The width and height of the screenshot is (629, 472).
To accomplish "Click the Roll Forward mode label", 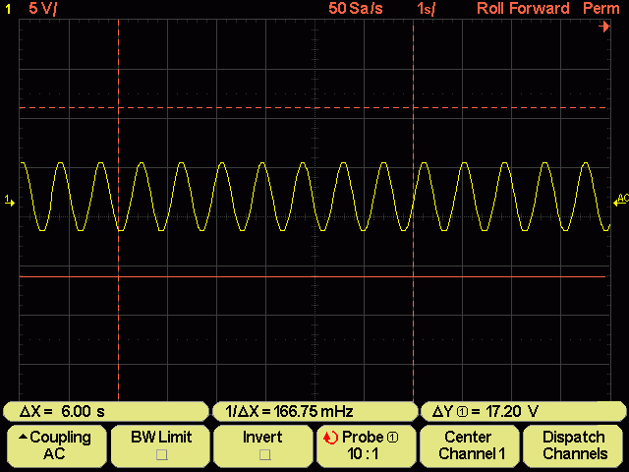I will [523, 9].
